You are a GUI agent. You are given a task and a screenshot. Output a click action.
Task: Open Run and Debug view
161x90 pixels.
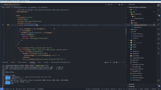coord(158,19)
